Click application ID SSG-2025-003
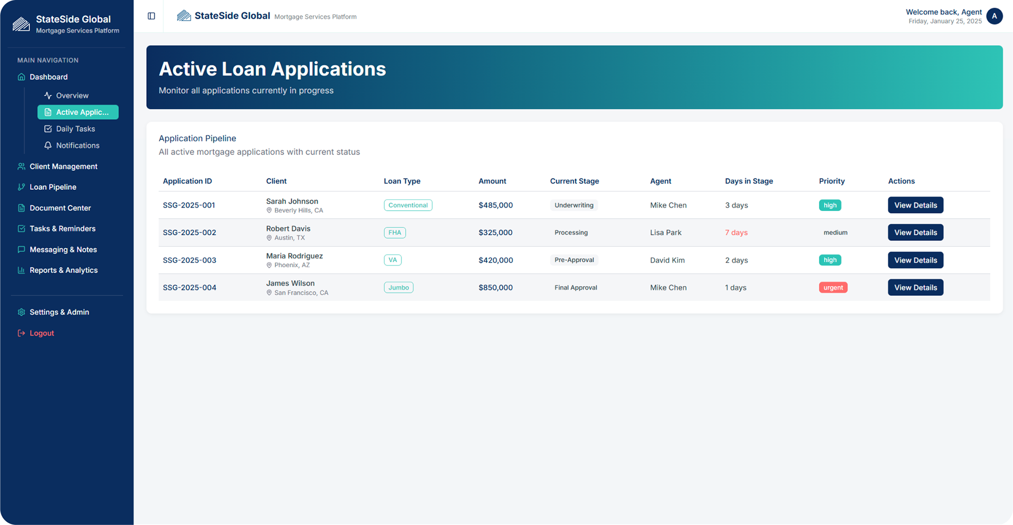The height and width of the screenshot is (525, 1013). (189, 260)
